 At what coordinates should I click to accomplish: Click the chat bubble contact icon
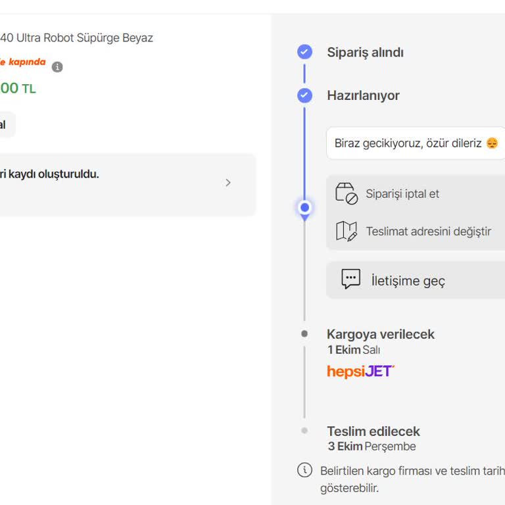[x=350, y=279]
